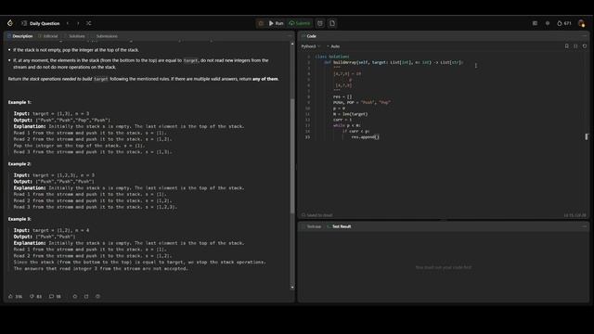
Task: Switch to the Testcase tab
Action: point(312,226)
